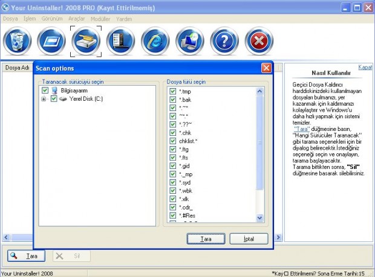
Task: Uncheck the Bilgisayarım checkbox
Action: [x=45, y=90]
